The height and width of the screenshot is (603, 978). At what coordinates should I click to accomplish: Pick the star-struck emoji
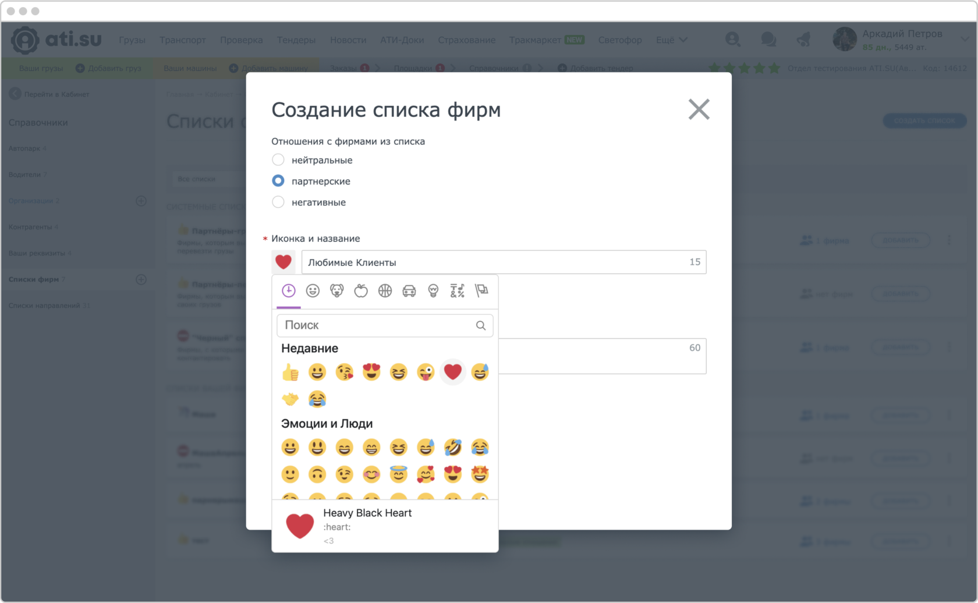pyautogui.click(x=480, y=474)
